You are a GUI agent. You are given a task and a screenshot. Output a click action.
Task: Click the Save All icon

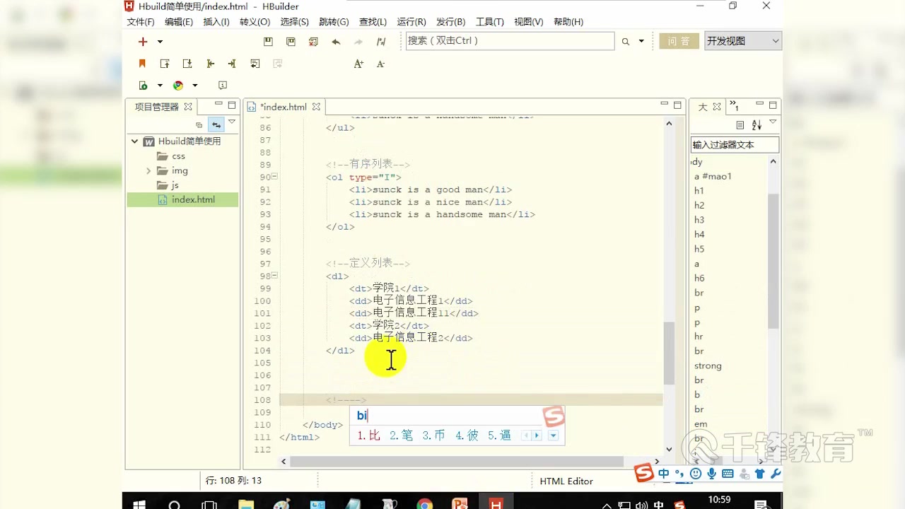(292, 41)
